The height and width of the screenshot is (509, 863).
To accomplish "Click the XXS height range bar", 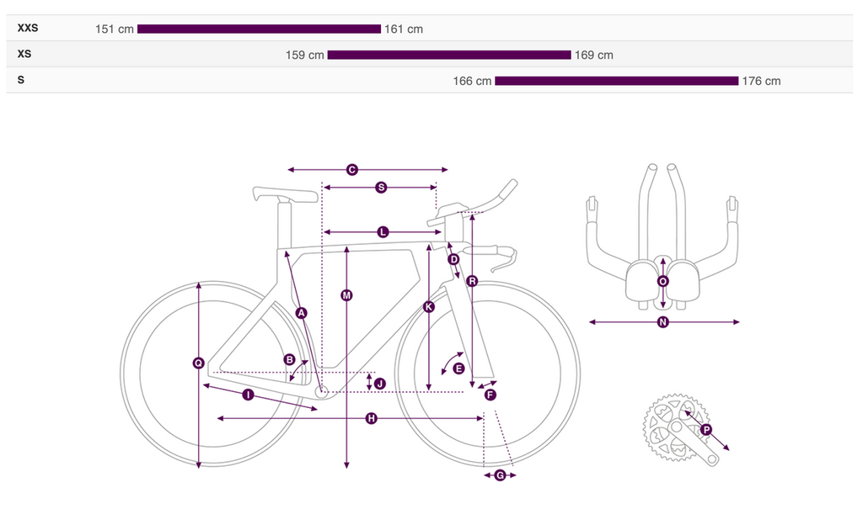I will 259,29.
